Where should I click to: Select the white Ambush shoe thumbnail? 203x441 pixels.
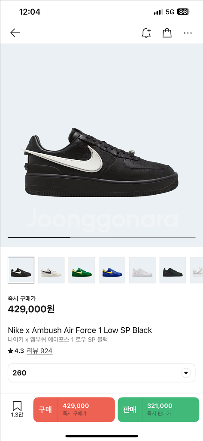[x=52, y=270]
